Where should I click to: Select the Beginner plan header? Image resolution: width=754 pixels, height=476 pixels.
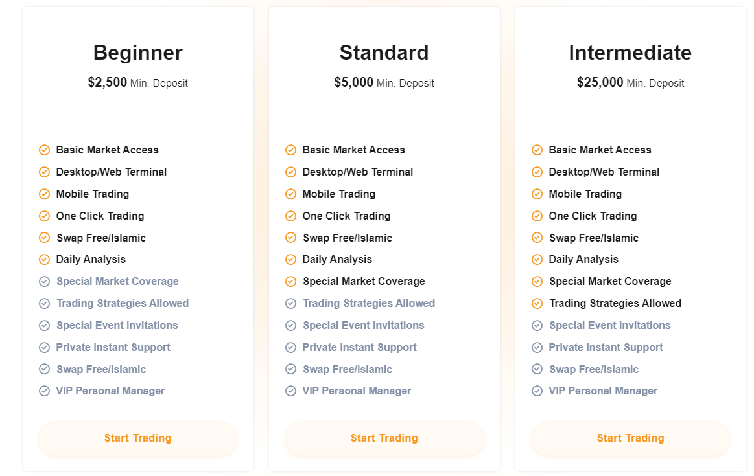[137, 52]
